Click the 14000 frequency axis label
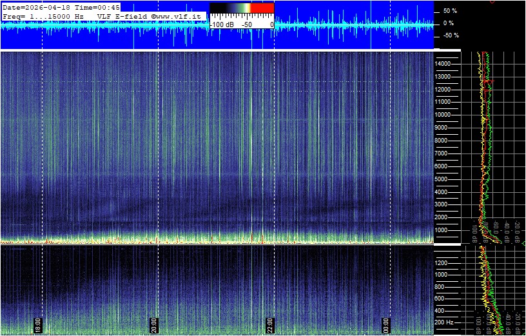 pos(442,64)
